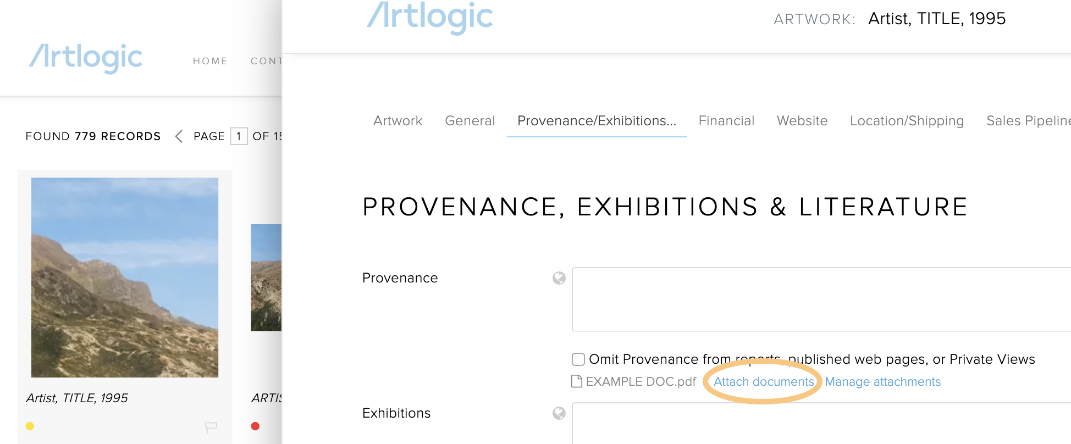The height and width of the screenshot is (444, 1071).
Task: Switch to the Artwork tab
Action: [398, 121]
